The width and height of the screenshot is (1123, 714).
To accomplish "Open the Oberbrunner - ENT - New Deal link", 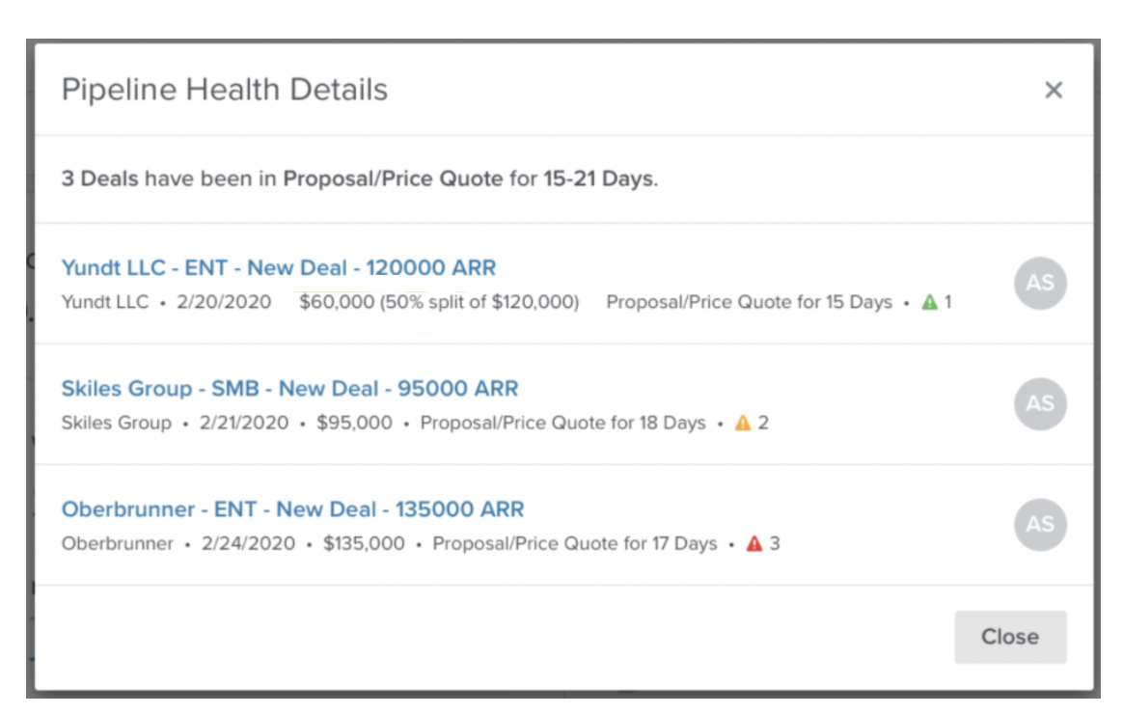I will pos(292,508).
